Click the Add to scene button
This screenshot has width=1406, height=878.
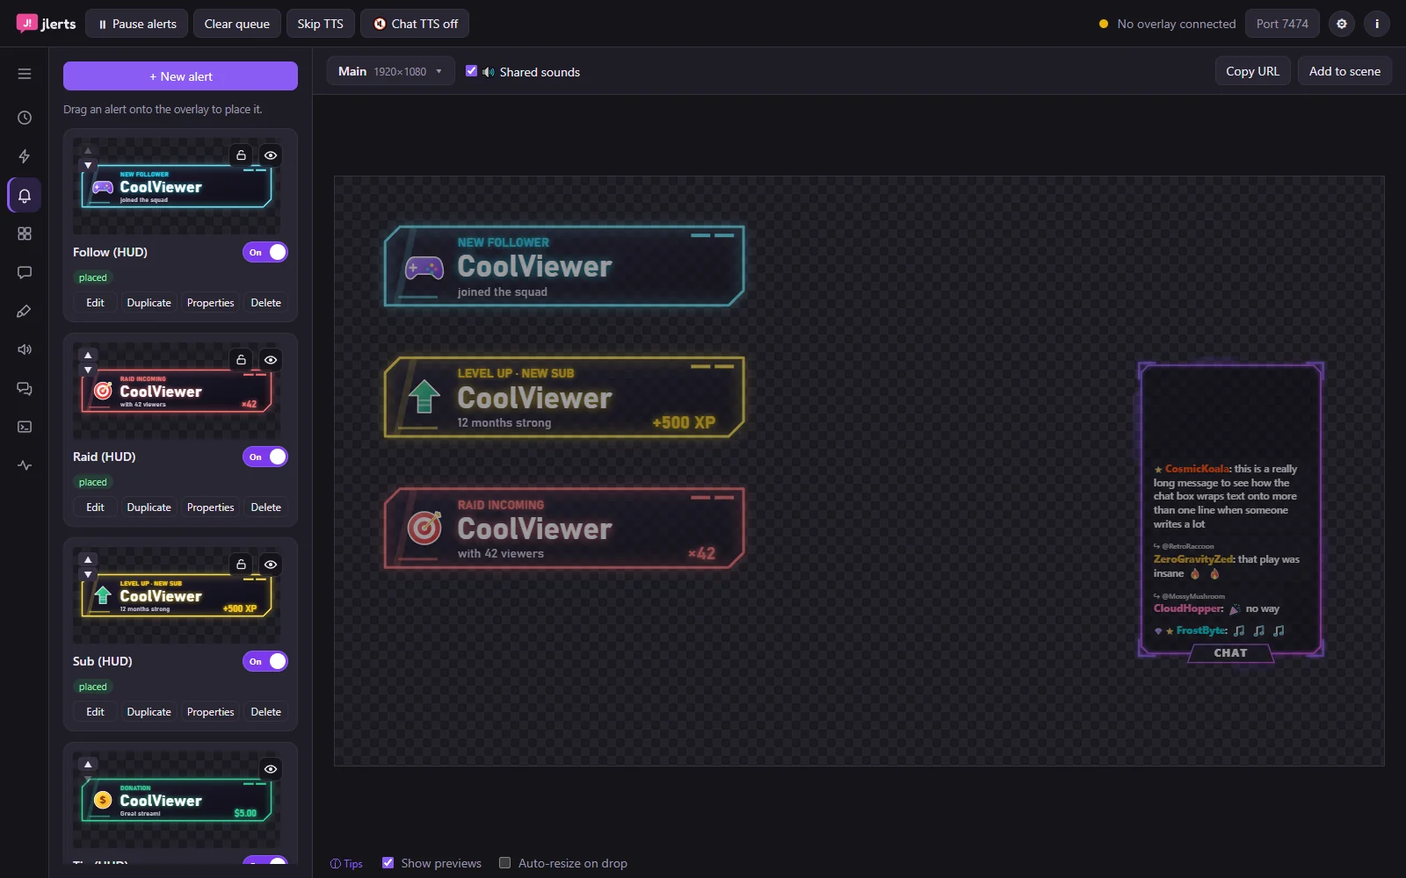coord(1344,71)
